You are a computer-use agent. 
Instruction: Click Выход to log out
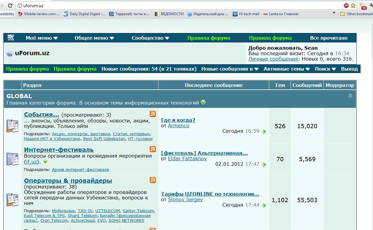click(x=349, y=69)
